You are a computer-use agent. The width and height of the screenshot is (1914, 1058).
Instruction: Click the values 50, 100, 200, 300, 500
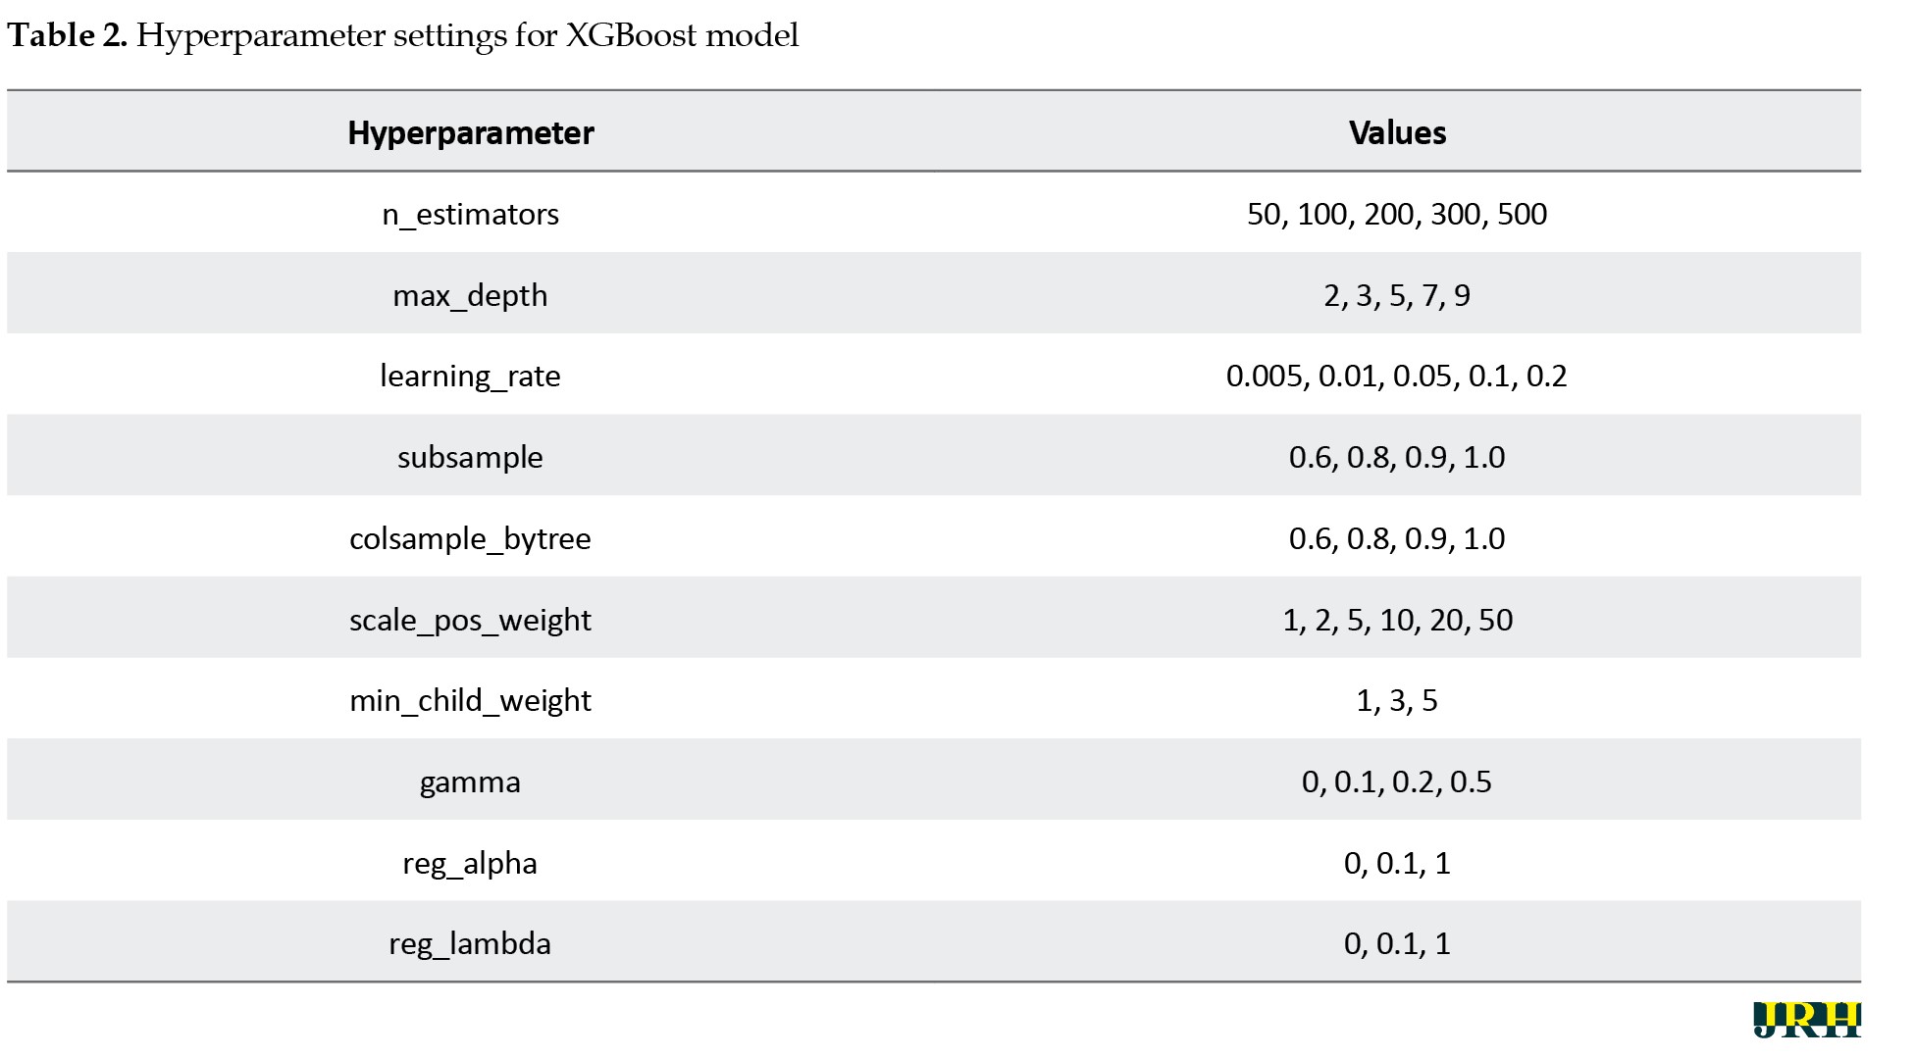click(1396, 214)
